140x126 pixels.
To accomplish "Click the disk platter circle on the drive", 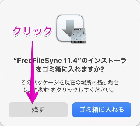I will [78, 36].
